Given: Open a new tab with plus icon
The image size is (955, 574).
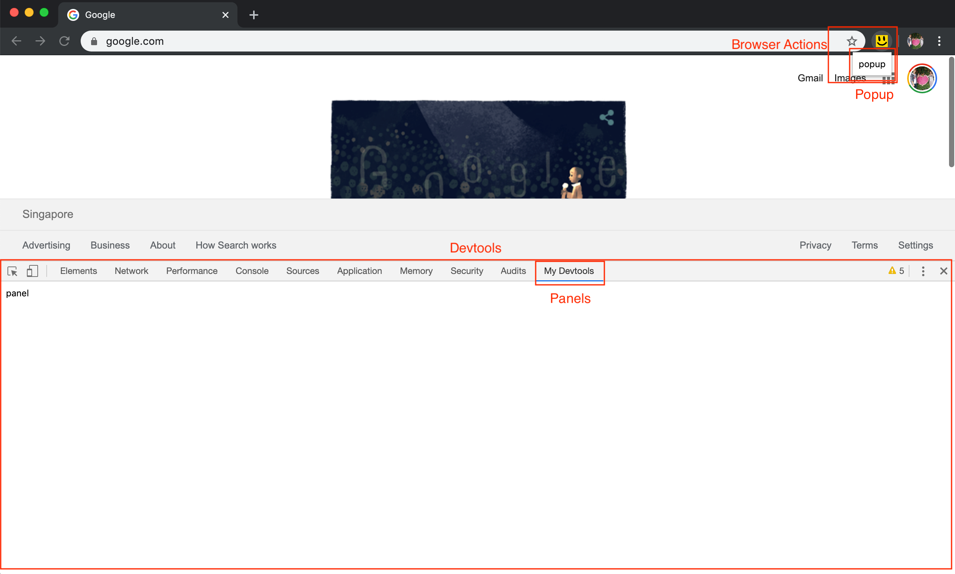Looking at the screenshot, I should (254, 15).
